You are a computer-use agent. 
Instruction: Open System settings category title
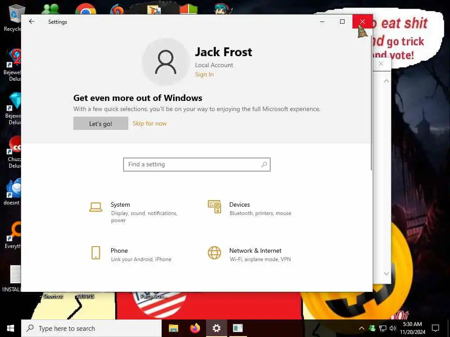(x=120, y=204)
